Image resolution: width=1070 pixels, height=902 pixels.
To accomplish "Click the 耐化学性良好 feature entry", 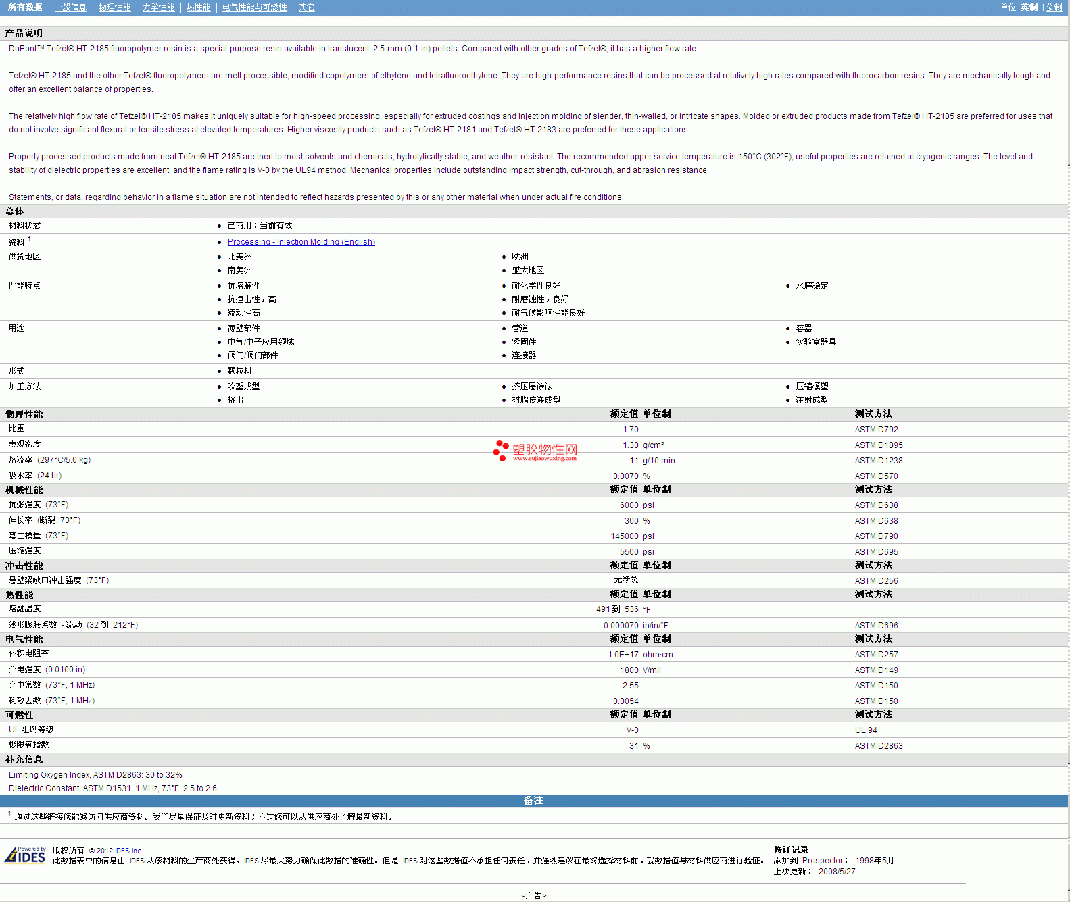I will 536,286.
